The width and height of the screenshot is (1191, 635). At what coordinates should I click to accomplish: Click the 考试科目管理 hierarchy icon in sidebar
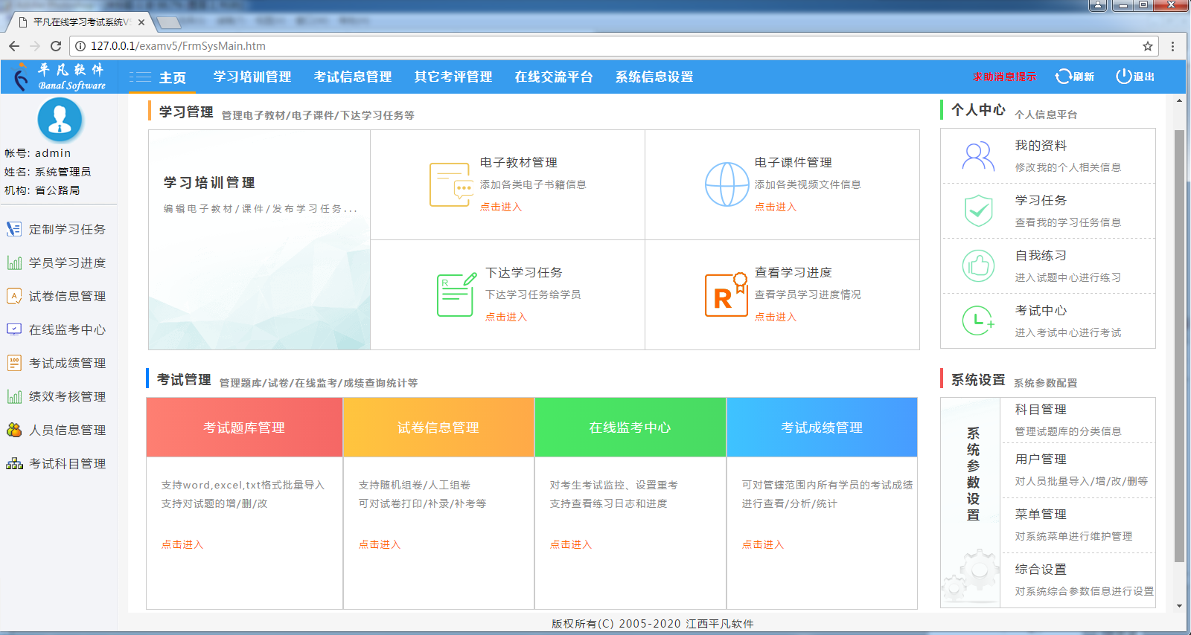click(14, 463)
